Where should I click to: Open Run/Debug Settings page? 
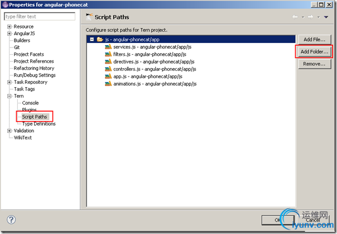tap(35, 75)
